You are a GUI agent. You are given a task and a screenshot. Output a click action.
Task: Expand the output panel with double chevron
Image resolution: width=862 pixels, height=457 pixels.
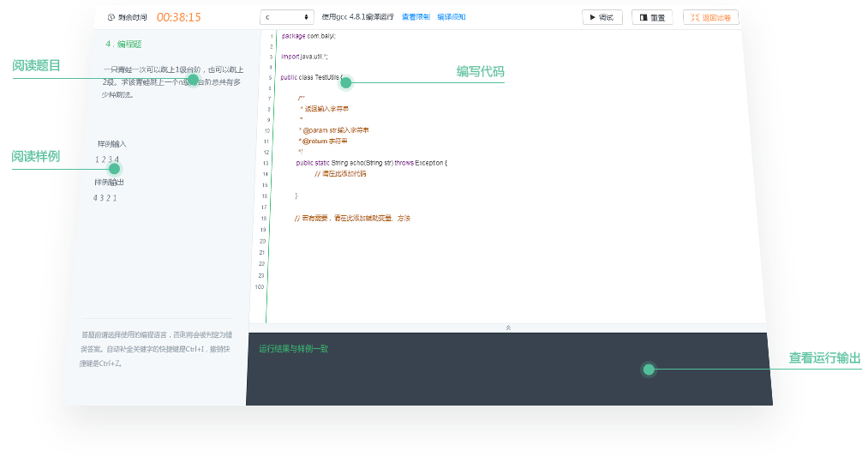[508, 328]
